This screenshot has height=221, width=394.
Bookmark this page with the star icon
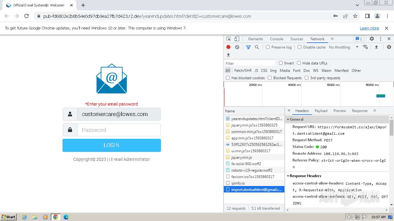[x=355, y=16]
